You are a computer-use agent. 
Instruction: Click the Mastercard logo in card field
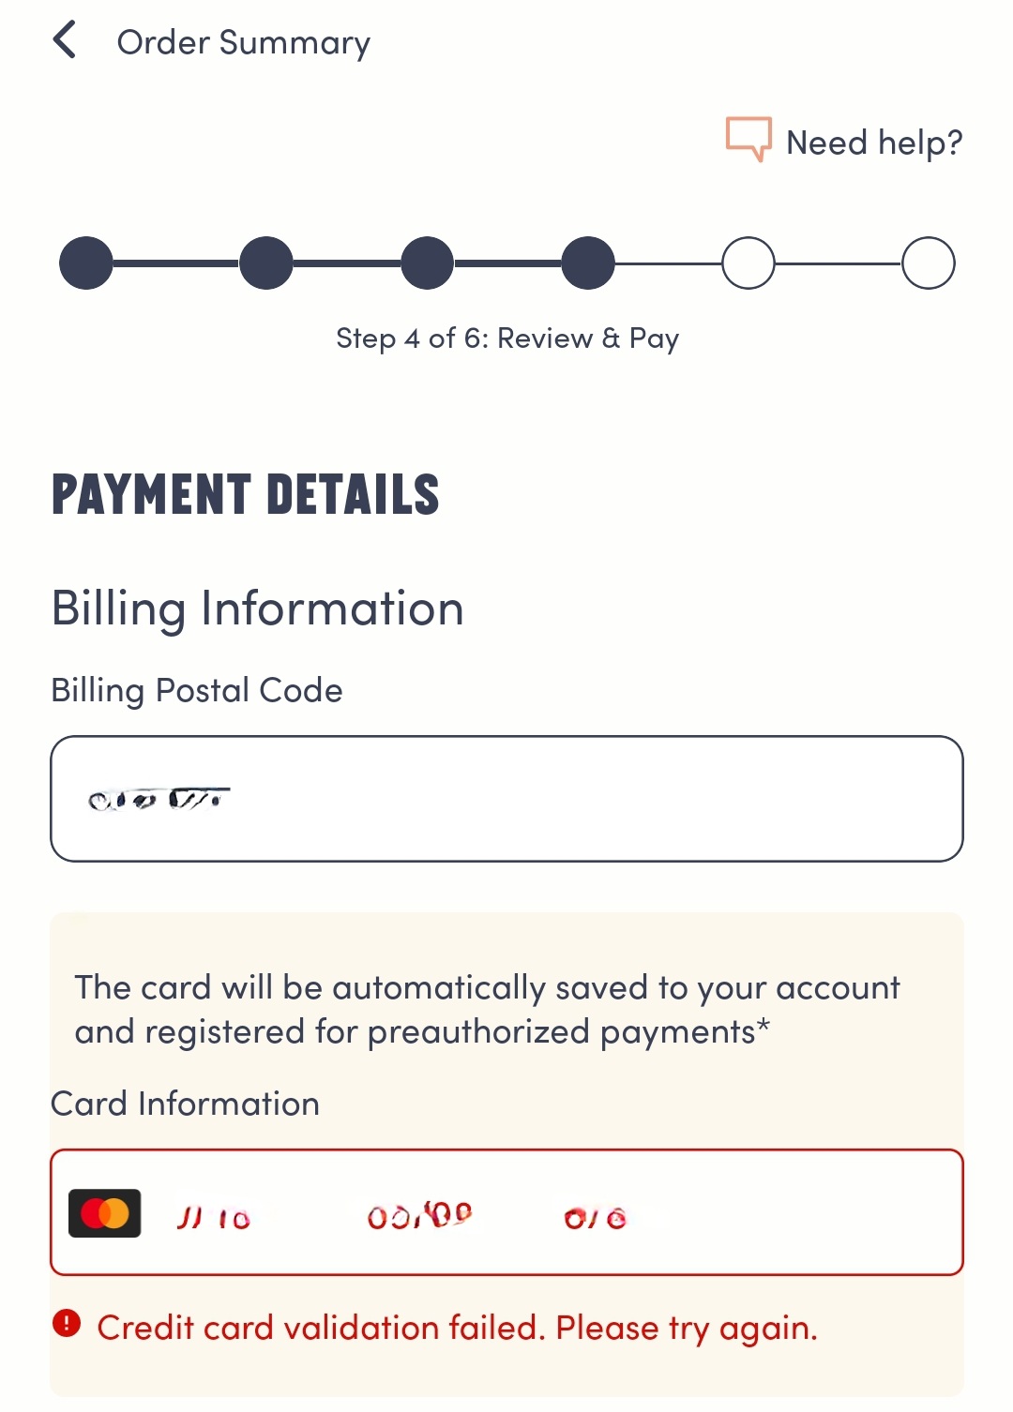pyautogui.click(x=105, y=1213)
